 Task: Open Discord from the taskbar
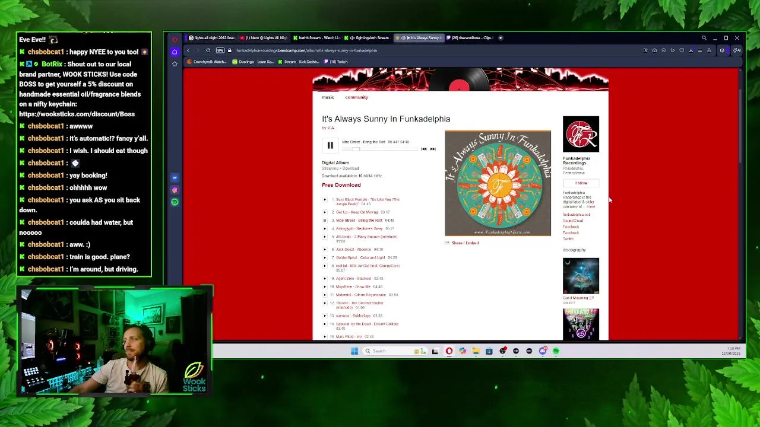pos(543,351)
